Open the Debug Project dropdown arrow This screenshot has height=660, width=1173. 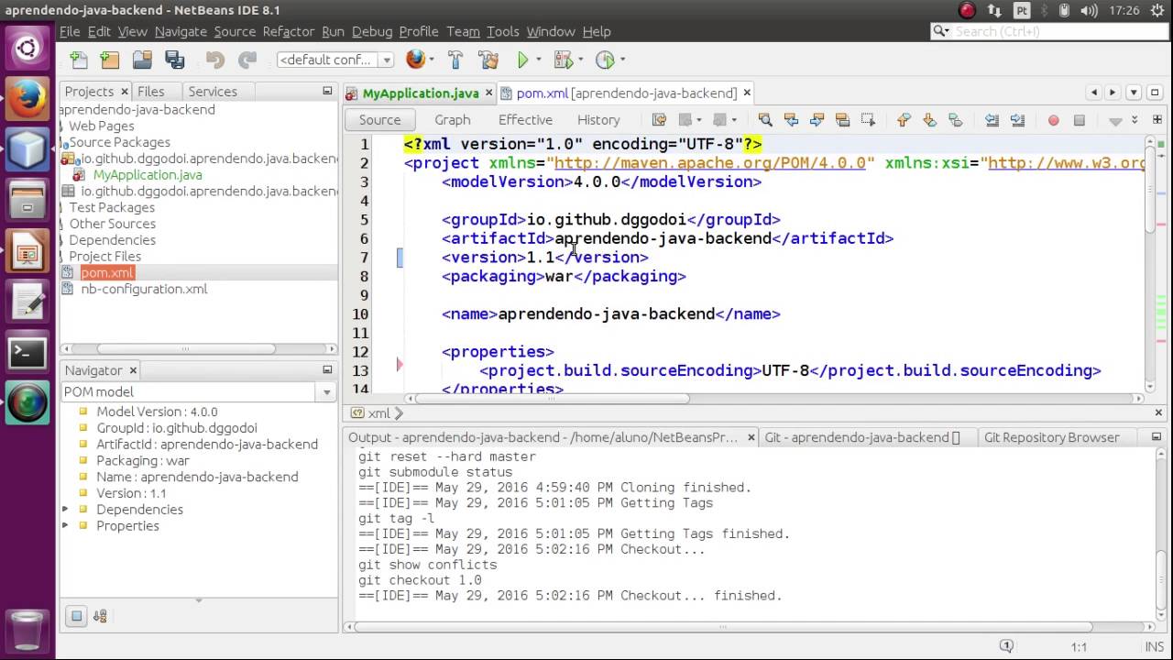pos(580,60)
